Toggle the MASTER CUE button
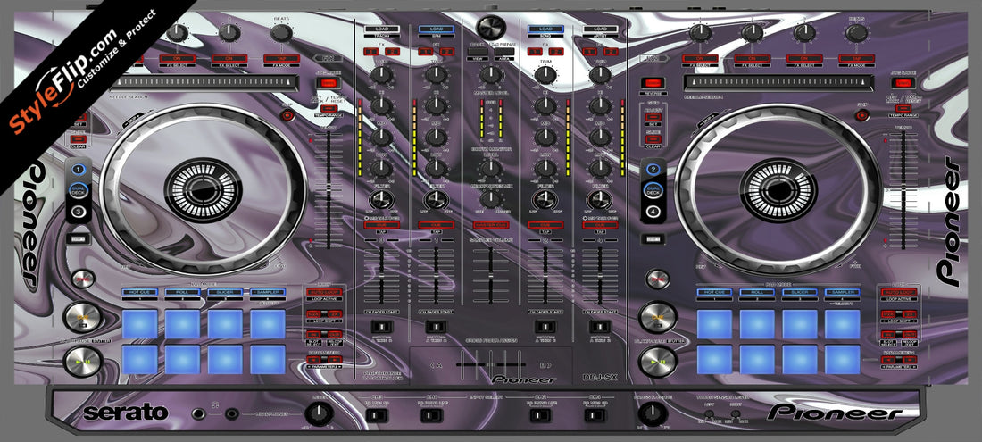 point(490,225)
